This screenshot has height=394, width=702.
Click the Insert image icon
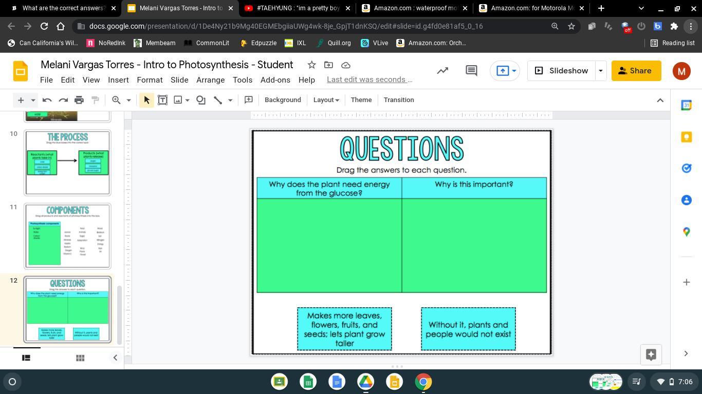(178, 100)
